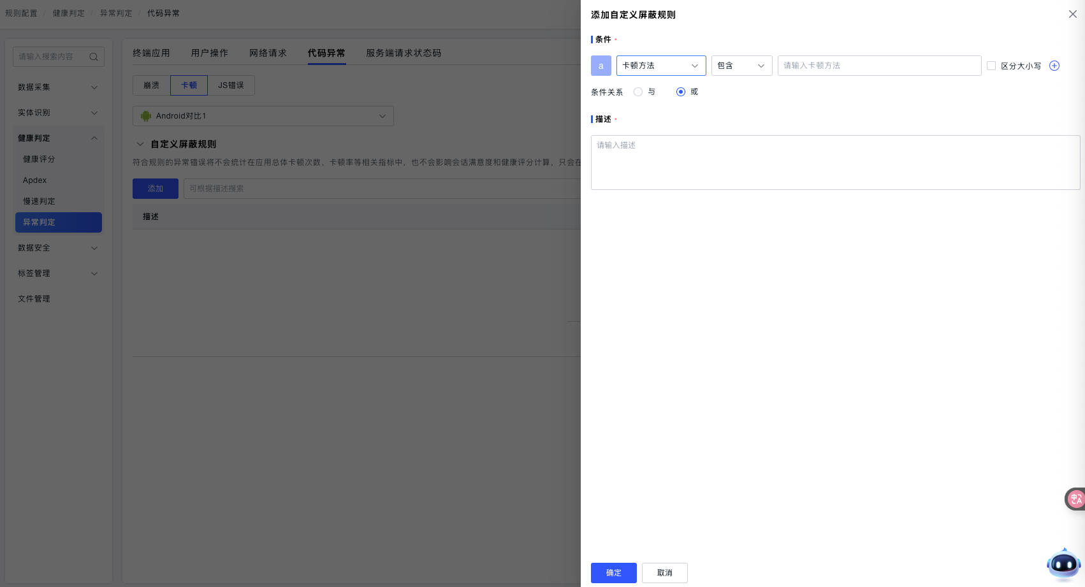Viewport: 1085px width, 587px height.
Task: Open the robot assistant chat icon
Action: coord(1063,564)
